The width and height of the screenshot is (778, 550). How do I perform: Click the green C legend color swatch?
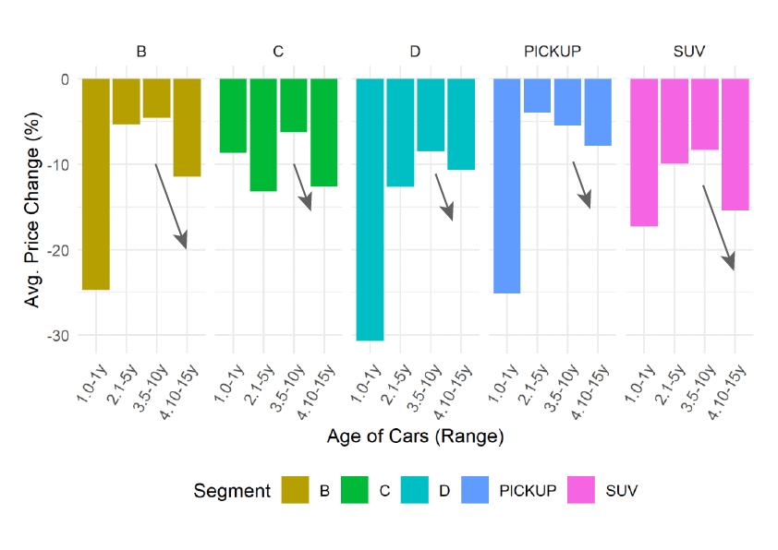click(356, 491)
